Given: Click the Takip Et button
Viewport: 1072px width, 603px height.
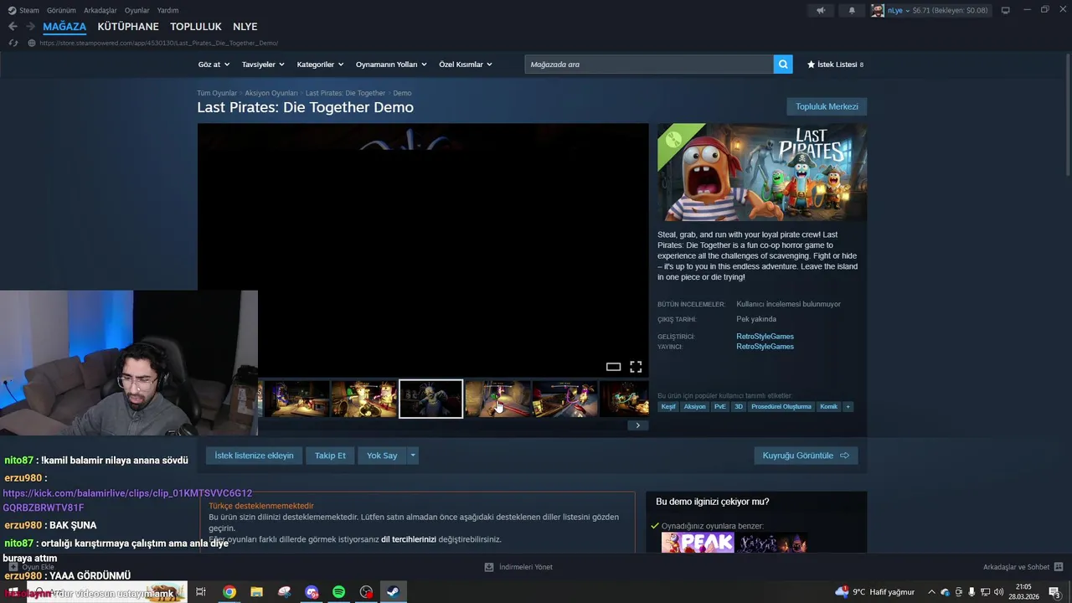Looking at the screenshot, I should [330, 456].
